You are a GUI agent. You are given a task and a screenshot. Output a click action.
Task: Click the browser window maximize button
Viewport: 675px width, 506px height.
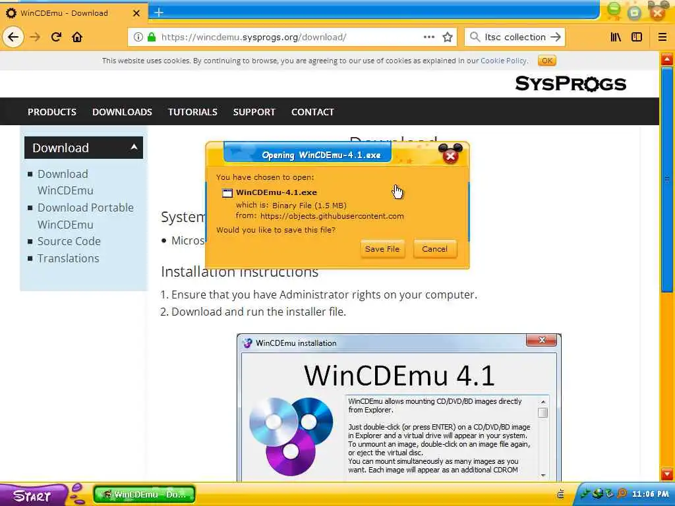click(x=634, y=12)
